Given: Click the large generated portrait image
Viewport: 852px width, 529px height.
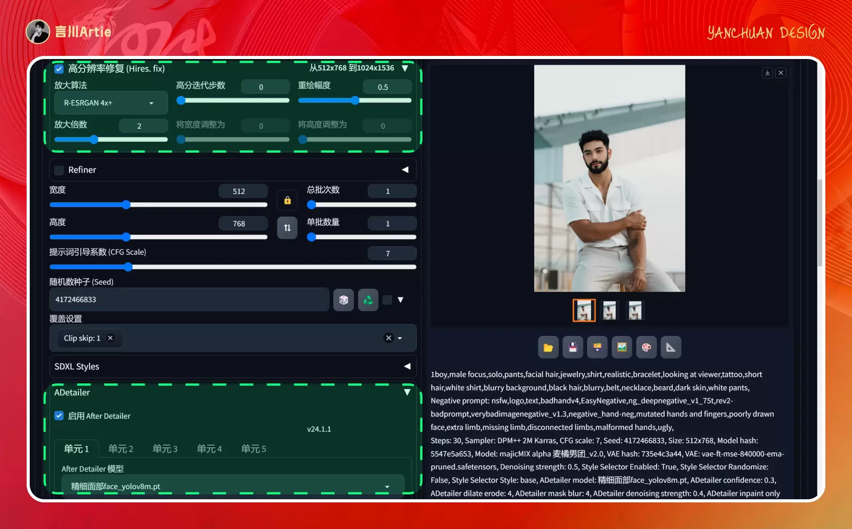Looking at the screenshot, I should pos(609,178).
